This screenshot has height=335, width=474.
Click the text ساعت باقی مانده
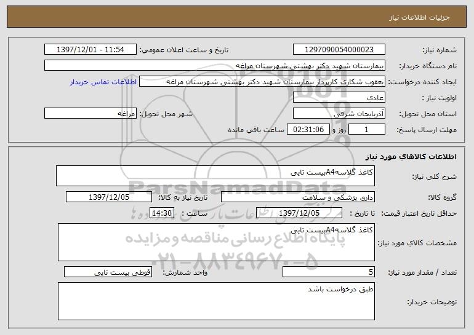click(x=256, y=130)
